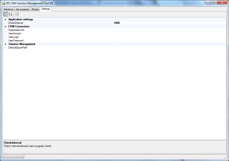Viewport: 229px width, 161px height.
Task: Select the Settings tab
Action: coord(46,9)
